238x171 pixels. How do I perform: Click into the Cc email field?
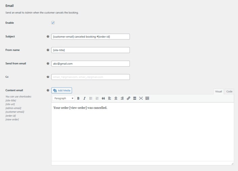point(91,77)
